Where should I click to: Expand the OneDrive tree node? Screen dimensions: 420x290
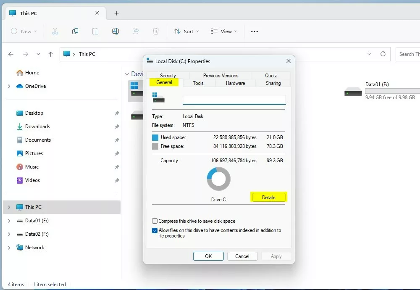pyautogui.click(x=9, y=86)
